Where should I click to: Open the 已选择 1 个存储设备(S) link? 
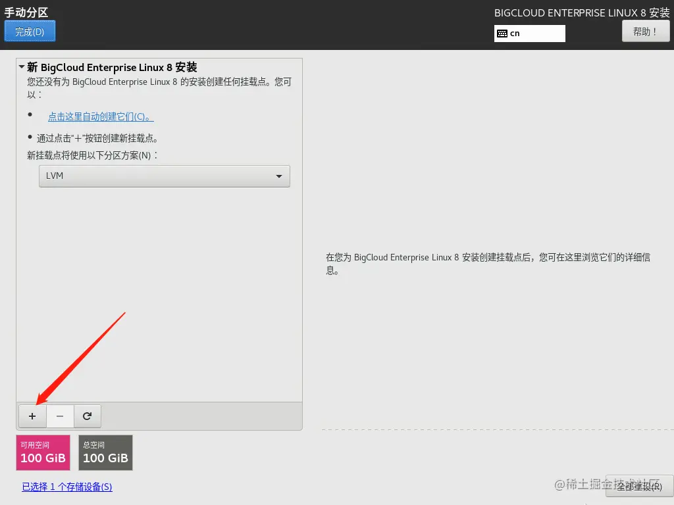(67, 487)
